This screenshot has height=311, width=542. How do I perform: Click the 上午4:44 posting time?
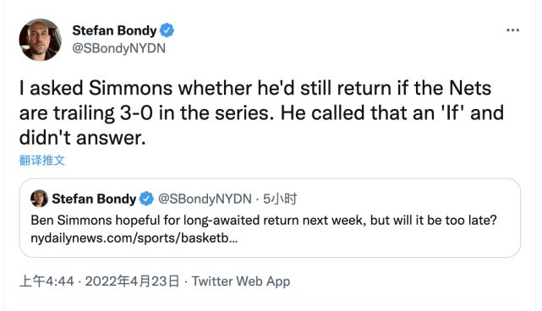47,281
